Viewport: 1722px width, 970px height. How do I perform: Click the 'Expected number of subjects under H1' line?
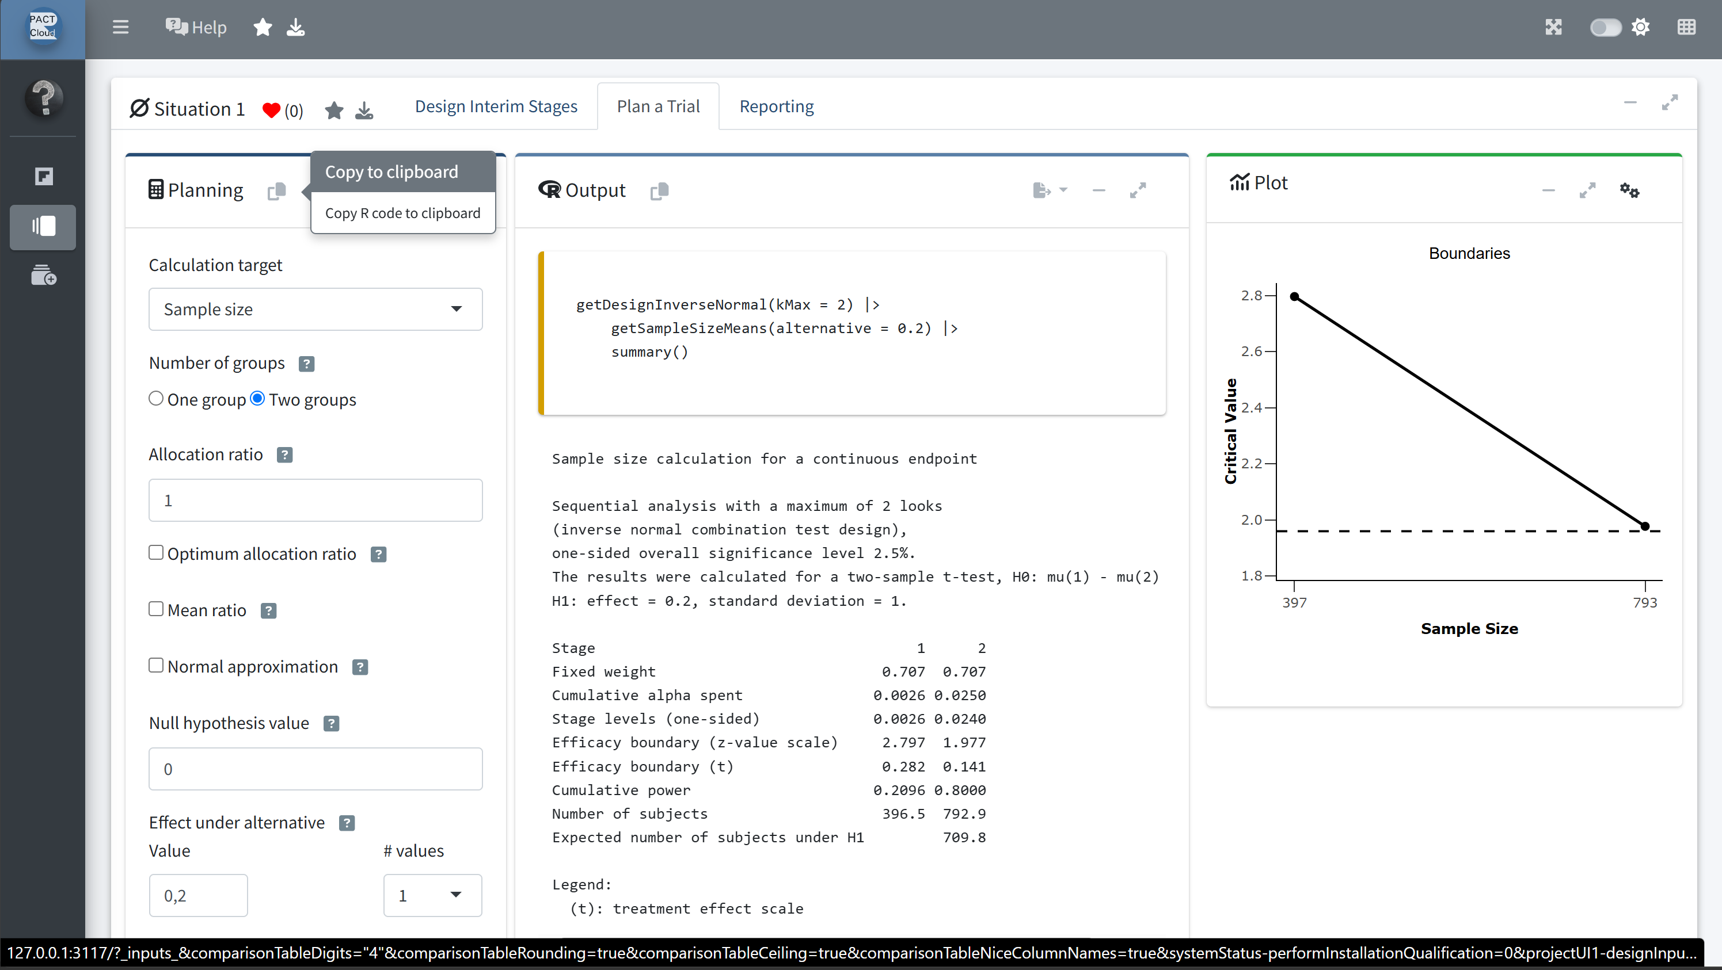pos(769,837)
